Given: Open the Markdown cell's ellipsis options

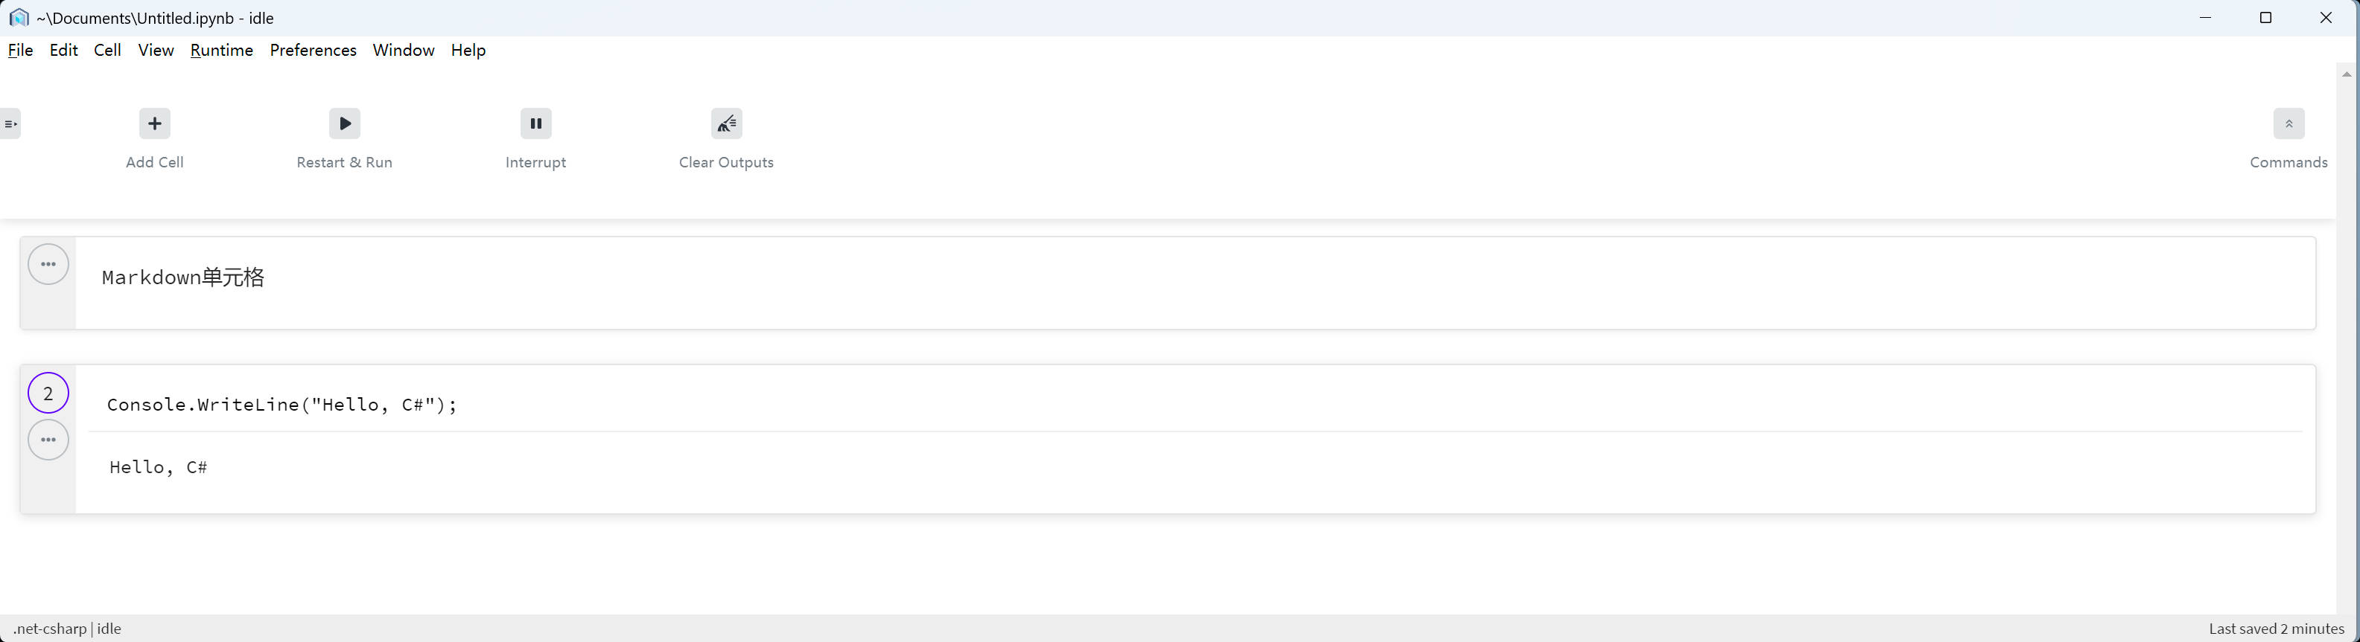Looking at the screenshot, I should pos(48,264).
